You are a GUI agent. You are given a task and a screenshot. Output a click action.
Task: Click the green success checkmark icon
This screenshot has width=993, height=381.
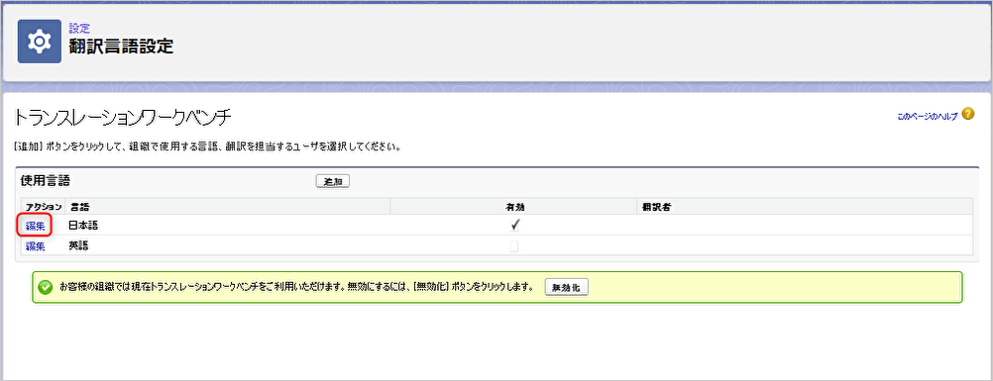tap(45, 287)
